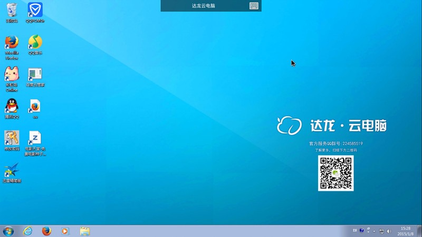Click the QR code on wallpaper

pos(335,173)
